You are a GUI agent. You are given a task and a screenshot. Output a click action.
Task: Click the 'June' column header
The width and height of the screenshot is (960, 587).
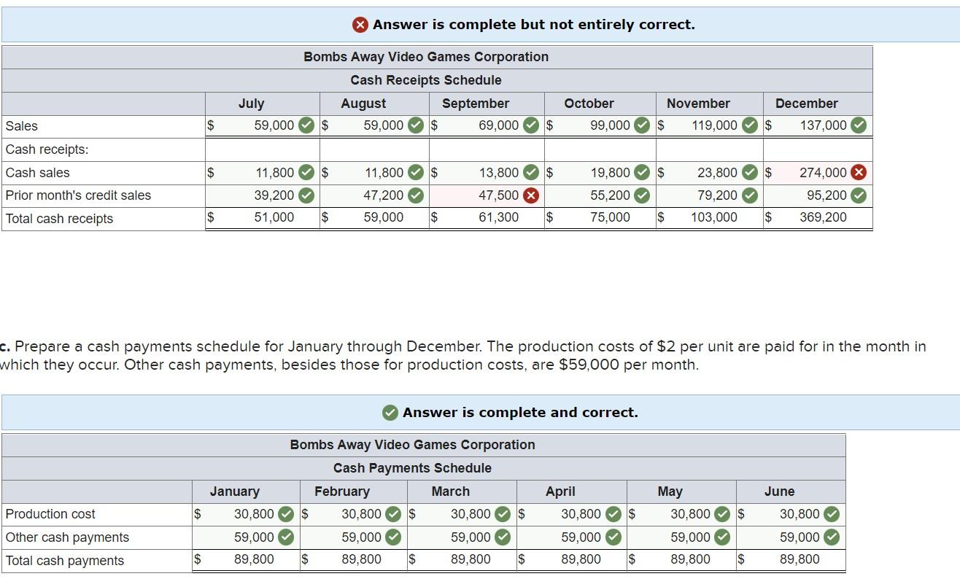click(x=780, y=491)
